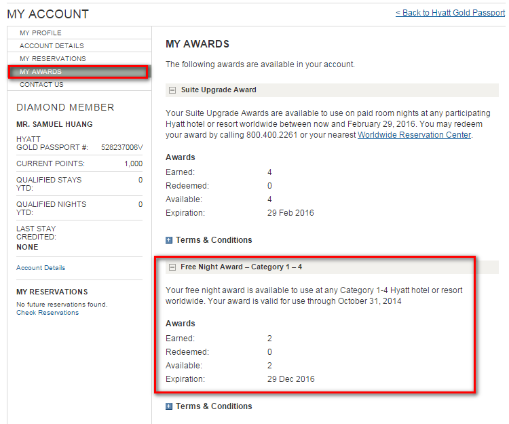Click the Check Reservations link
The image size is (509, 424).
pyautogui.click(x=48, y=313)
